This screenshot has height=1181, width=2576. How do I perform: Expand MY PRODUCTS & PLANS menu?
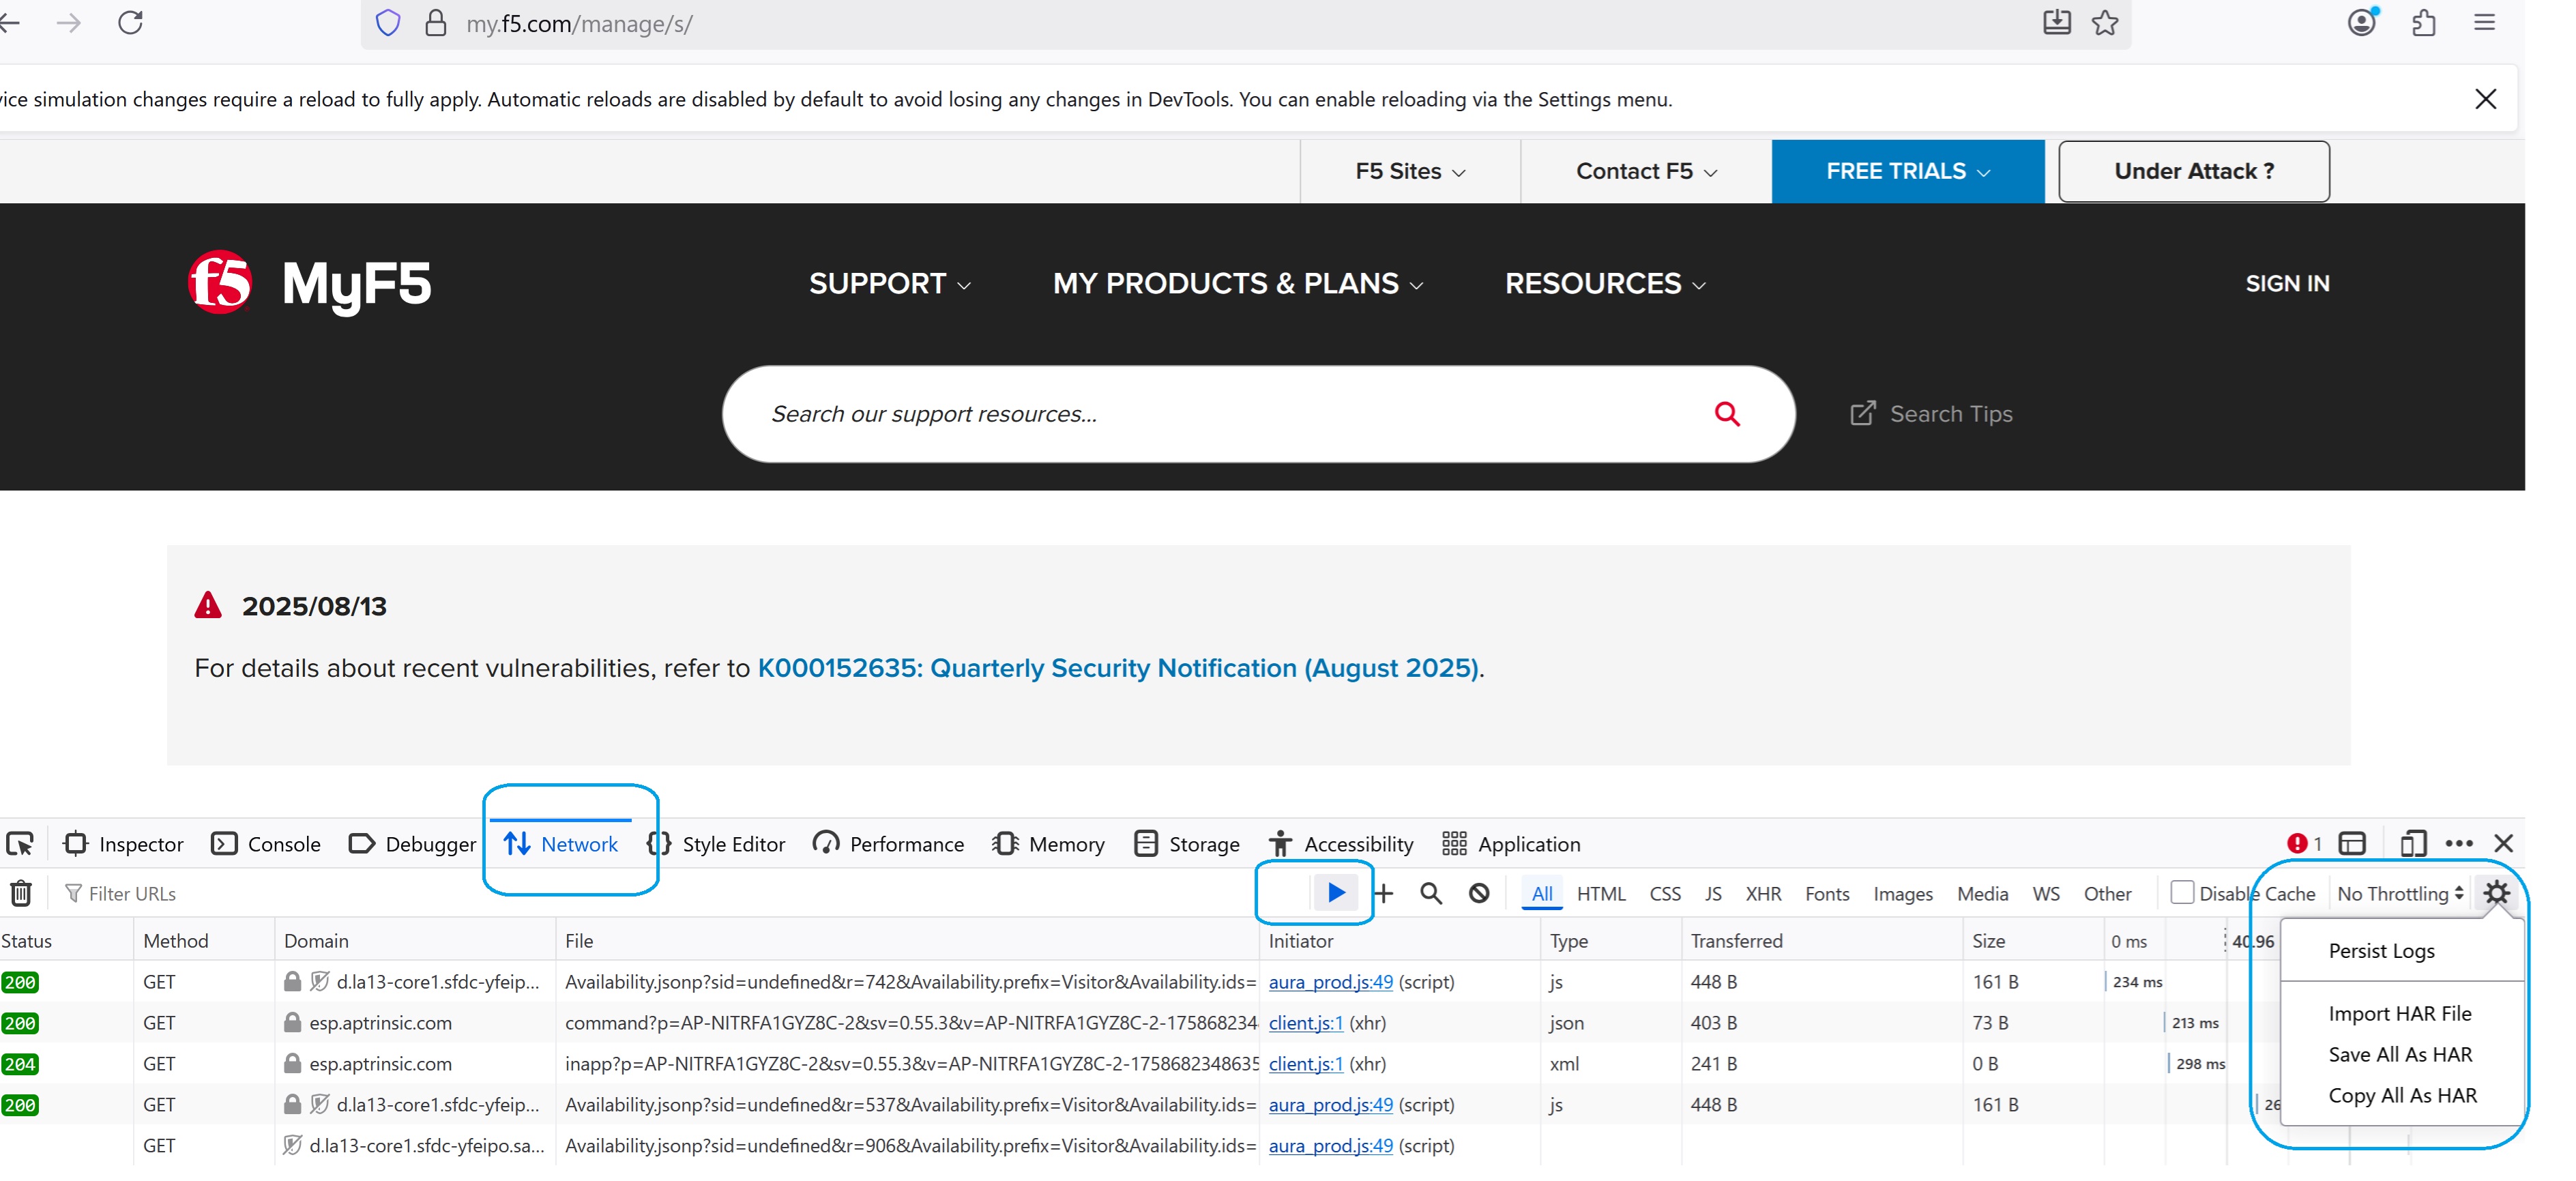(1238, 284)
